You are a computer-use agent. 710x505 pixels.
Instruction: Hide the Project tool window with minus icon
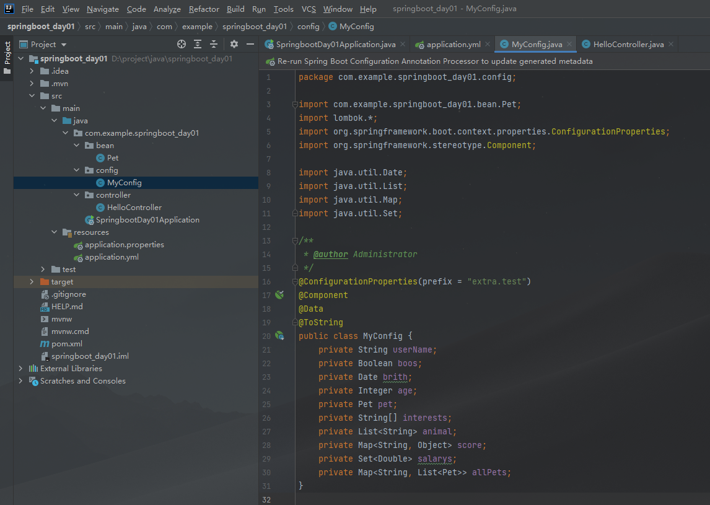pyautogui.click(x=250, y=44)
